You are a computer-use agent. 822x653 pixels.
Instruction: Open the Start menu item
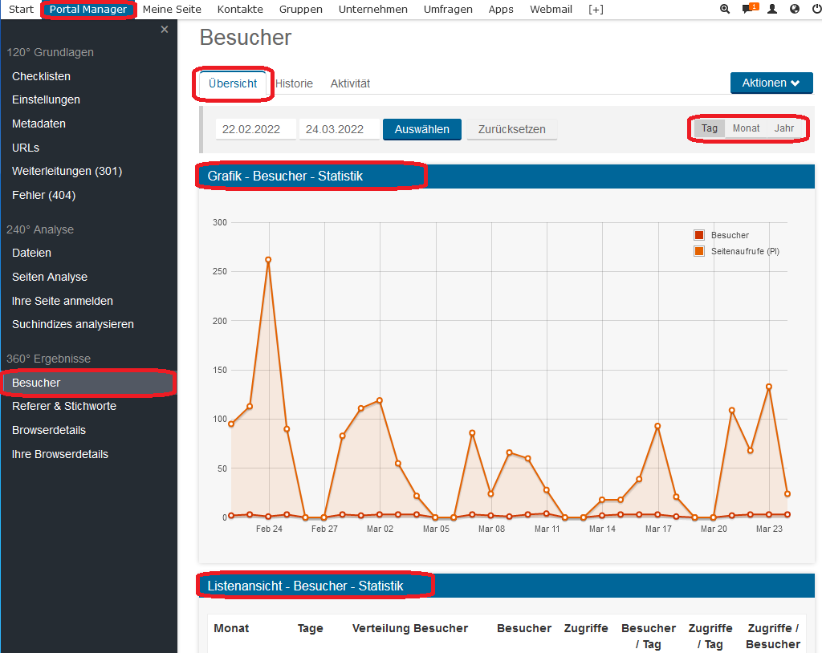[21, 10]
